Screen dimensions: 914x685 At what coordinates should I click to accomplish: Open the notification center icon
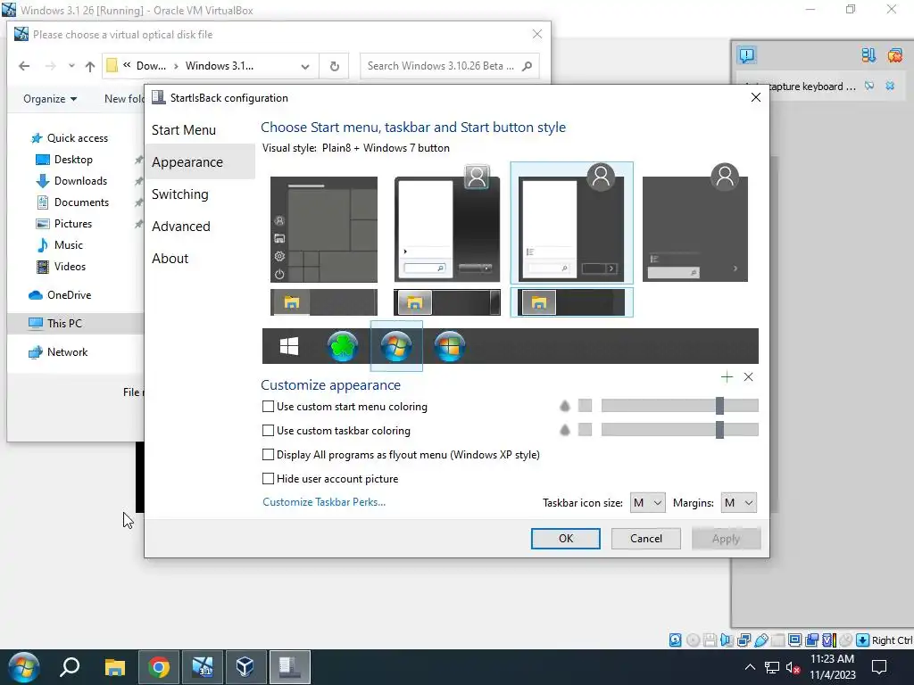pos(879,667)
